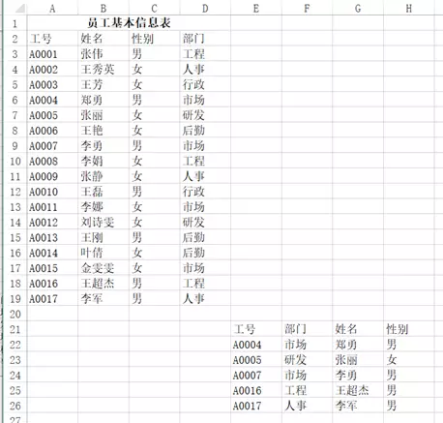Select the name cell 李娟
Viewport: 443px width, 423px height.
pyautogui.click(x=103, y=161)
